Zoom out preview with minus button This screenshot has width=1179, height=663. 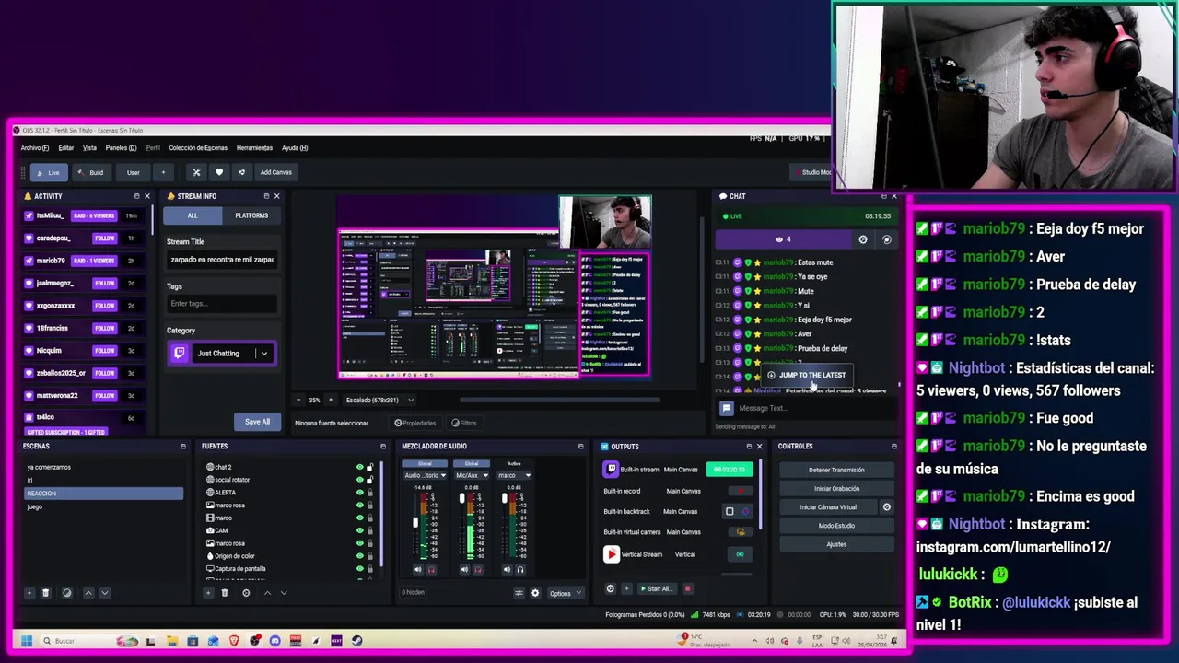(x=298, y=400)
